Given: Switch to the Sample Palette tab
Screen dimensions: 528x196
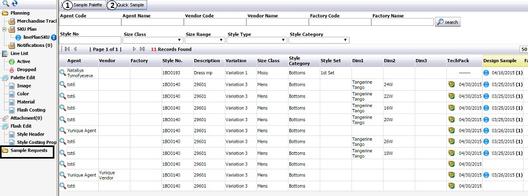Looking at the screenshot, I should click(83, 5).
